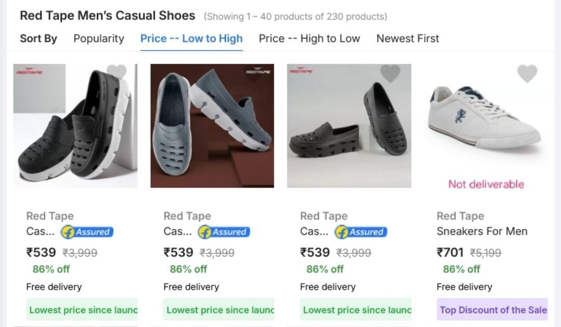561x327 pixels.
Task: Open first black and white shoe image
Action: tap(75, 126)
